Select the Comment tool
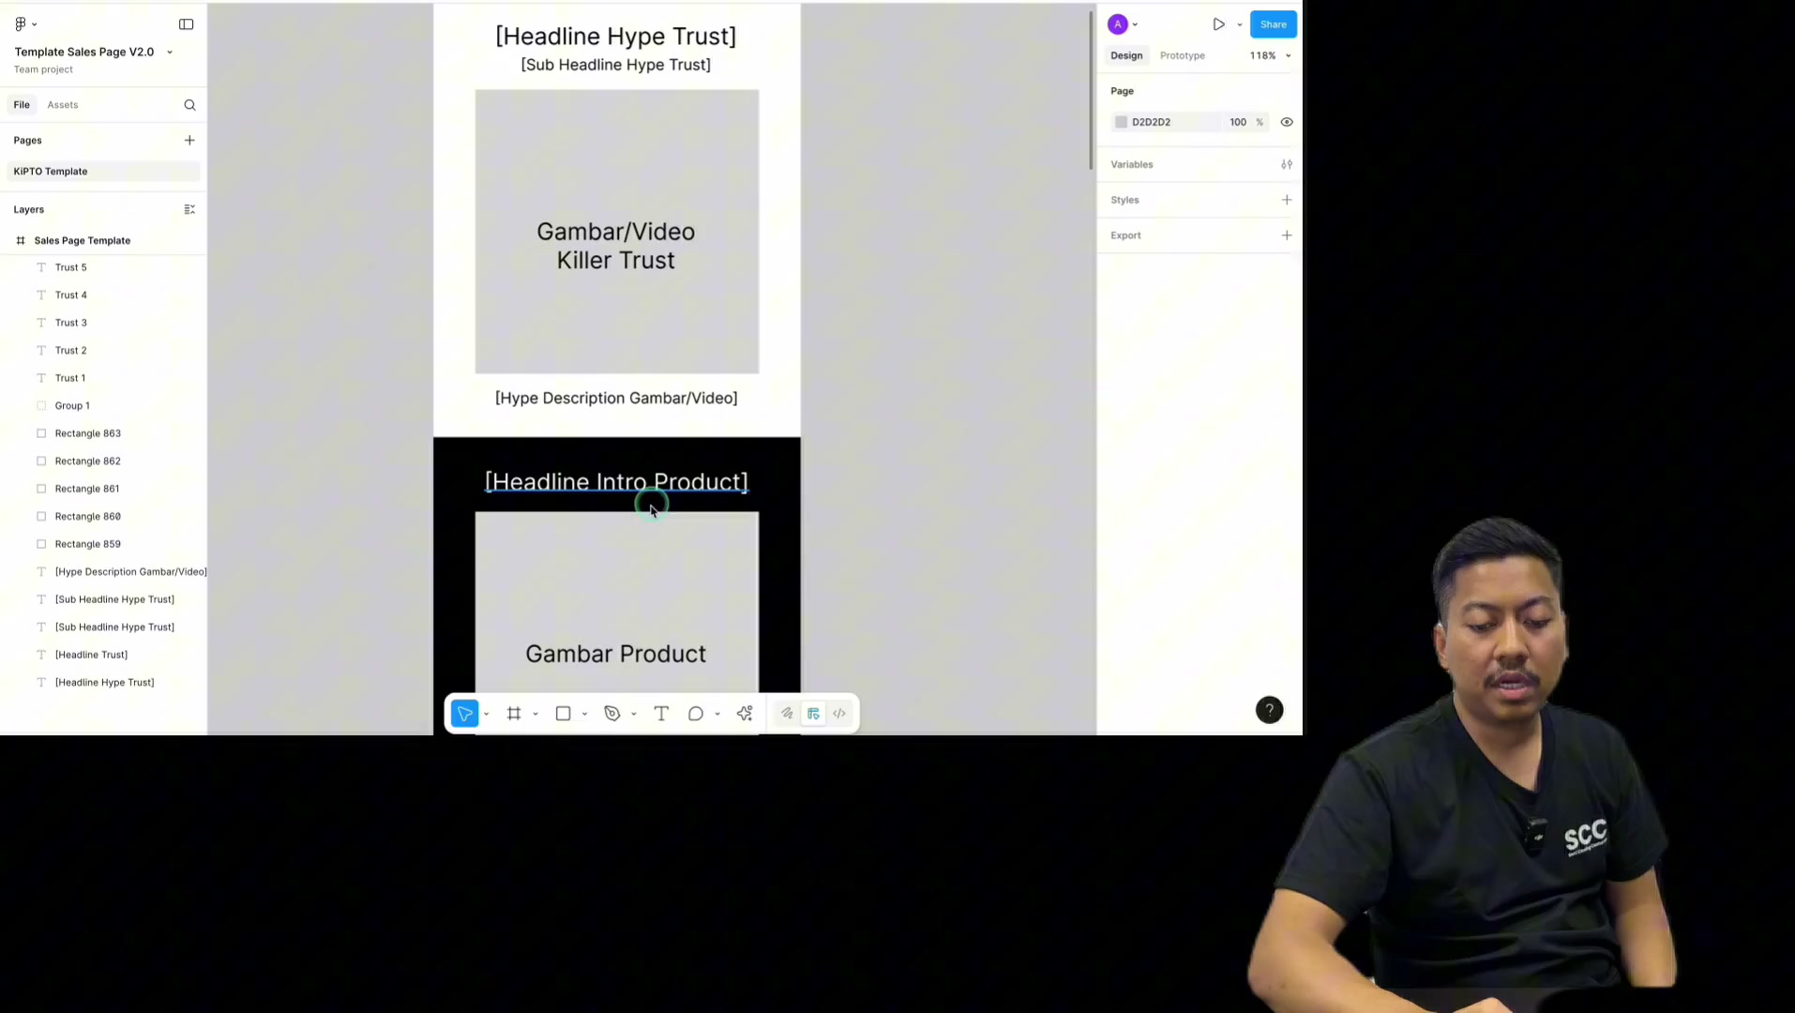The height and width of the screenshot is (1013, 1795). pos(696,714)
